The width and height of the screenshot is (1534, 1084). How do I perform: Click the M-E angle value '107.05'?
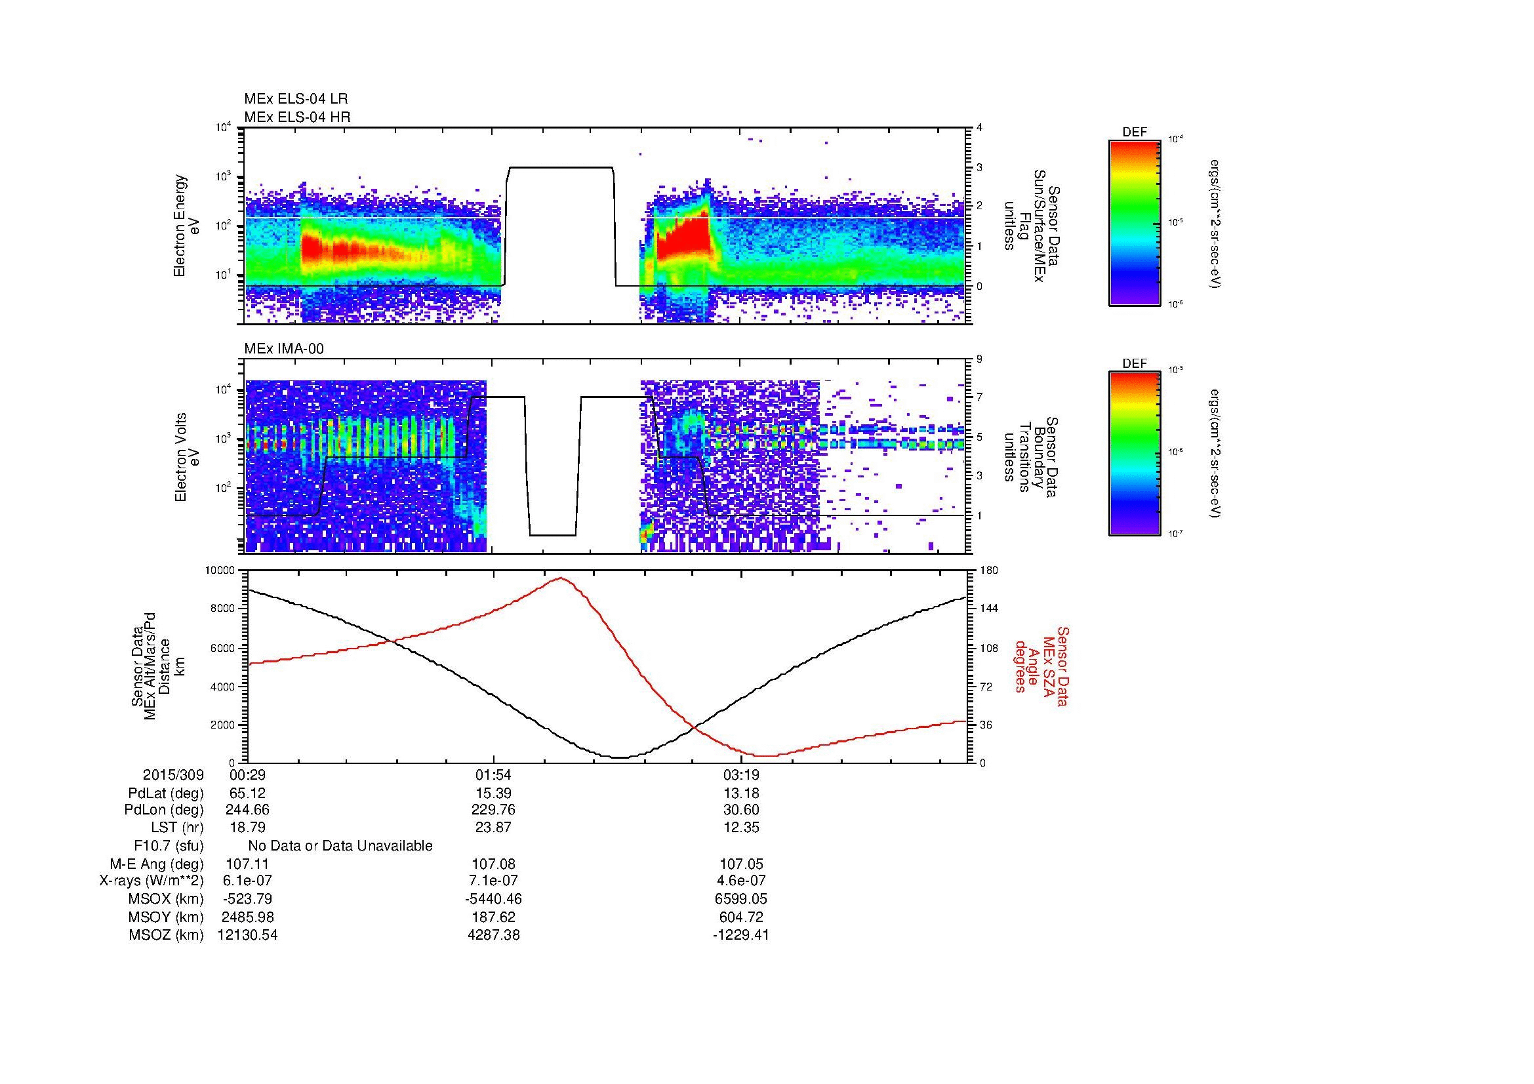[x=741, y=864]
